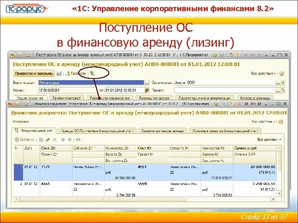
Task: Click the refresh icon in the table toolbar
Action: click(78, 140)
